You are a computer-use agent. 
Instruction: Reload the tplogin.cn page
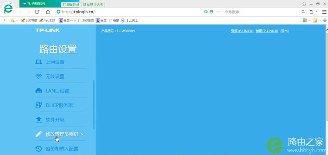click(x=37, y=12)
